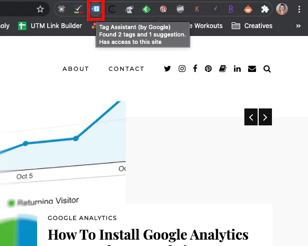Open the Feedly extension icon
This screenshot has height=246, width=308.
(146, 9)
